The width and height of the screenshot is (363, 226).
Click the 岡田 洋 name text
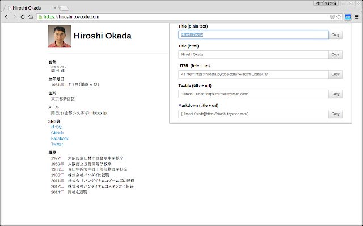pyautogui.click(x=58, y=71)
